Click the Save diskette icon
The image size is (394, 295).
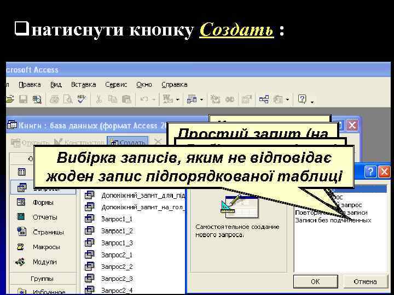pos(23,99)
